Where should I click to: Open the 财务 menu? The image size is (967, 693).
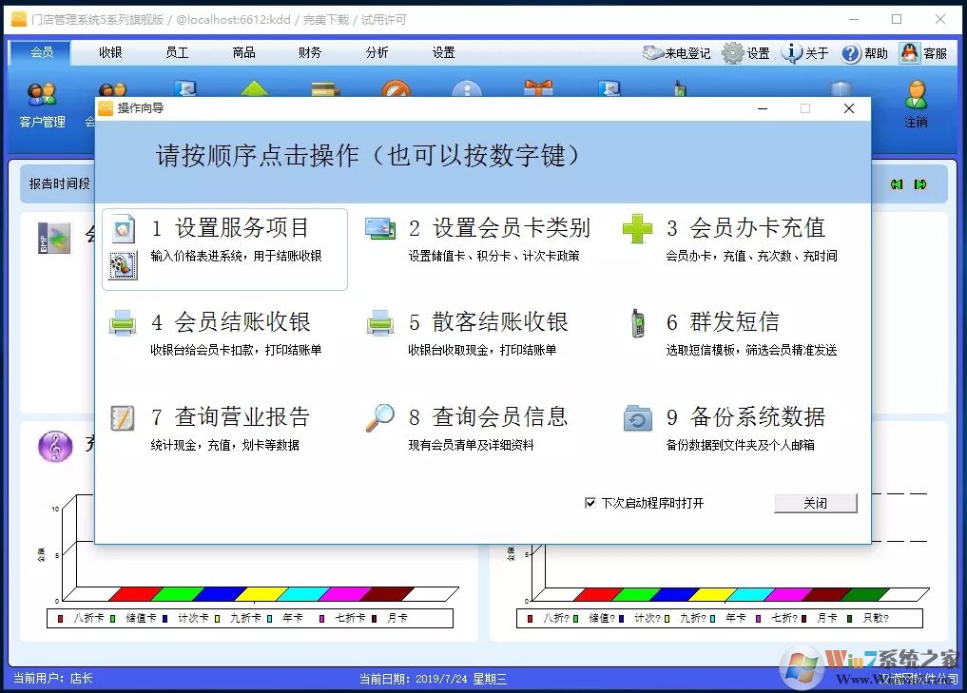(x=308, y=52)
